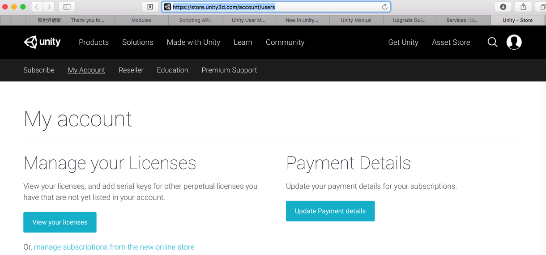Image resolution: width=546 pixels, height=255 pixels.
Task: Click the site favicon in address bar
Action: (167, 7)
